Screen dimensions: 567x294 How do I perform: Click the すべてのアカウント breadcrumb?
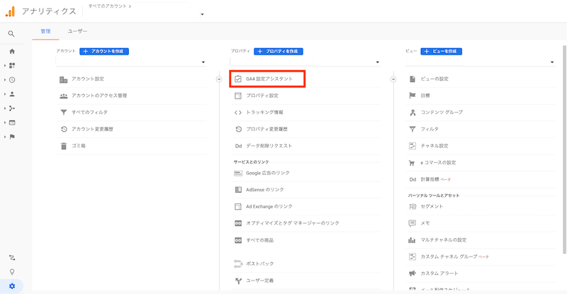coord(108,6)
